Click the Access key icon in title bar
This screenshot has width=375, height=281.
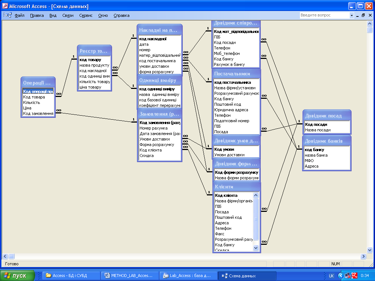[x=5, y=6]
